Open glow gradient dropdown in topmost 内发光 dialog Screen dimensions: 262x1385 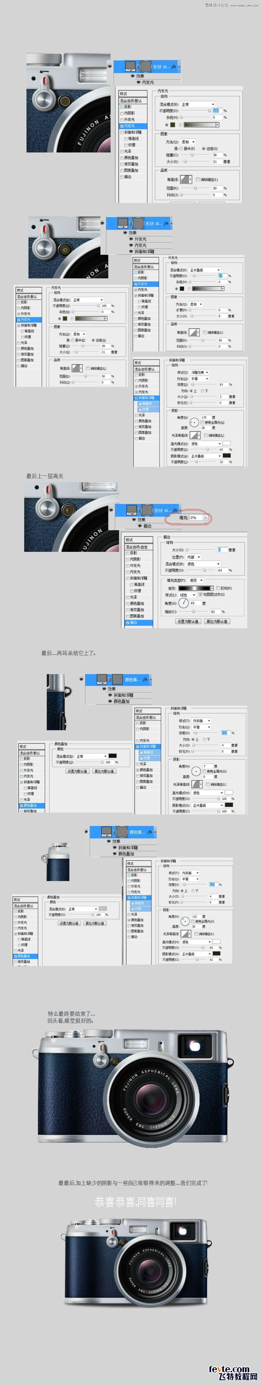(217, 125)
